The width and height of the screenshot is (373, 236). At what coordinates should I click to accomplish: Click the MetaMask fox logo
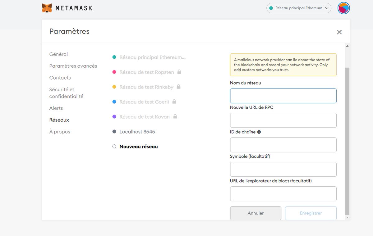tap(47, 8)
